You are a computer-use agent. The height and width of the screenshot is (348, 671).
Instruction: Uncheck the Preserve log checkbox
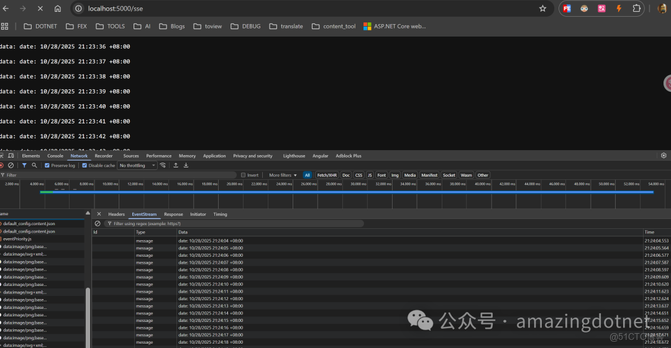(x=47, y=166)
